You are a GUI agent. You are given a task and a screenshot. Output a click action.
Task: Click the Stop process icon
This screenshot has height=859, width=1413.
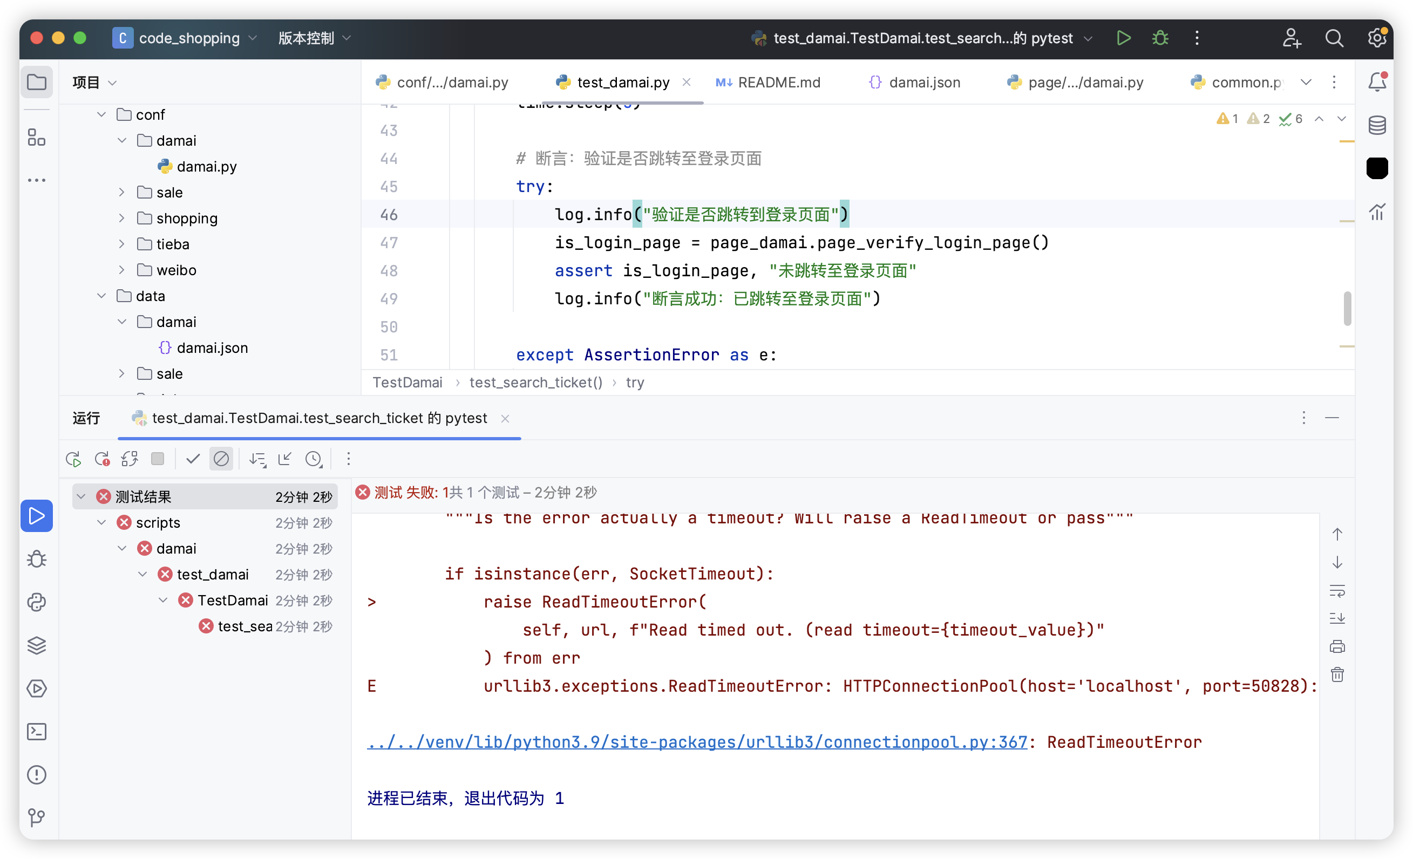[158, 459]
